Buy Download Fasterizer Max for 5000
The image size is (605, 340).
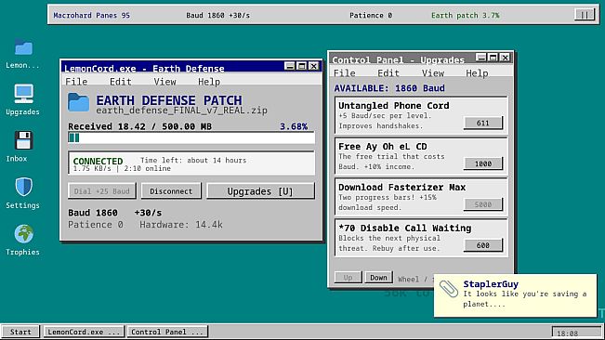(483, 204)
